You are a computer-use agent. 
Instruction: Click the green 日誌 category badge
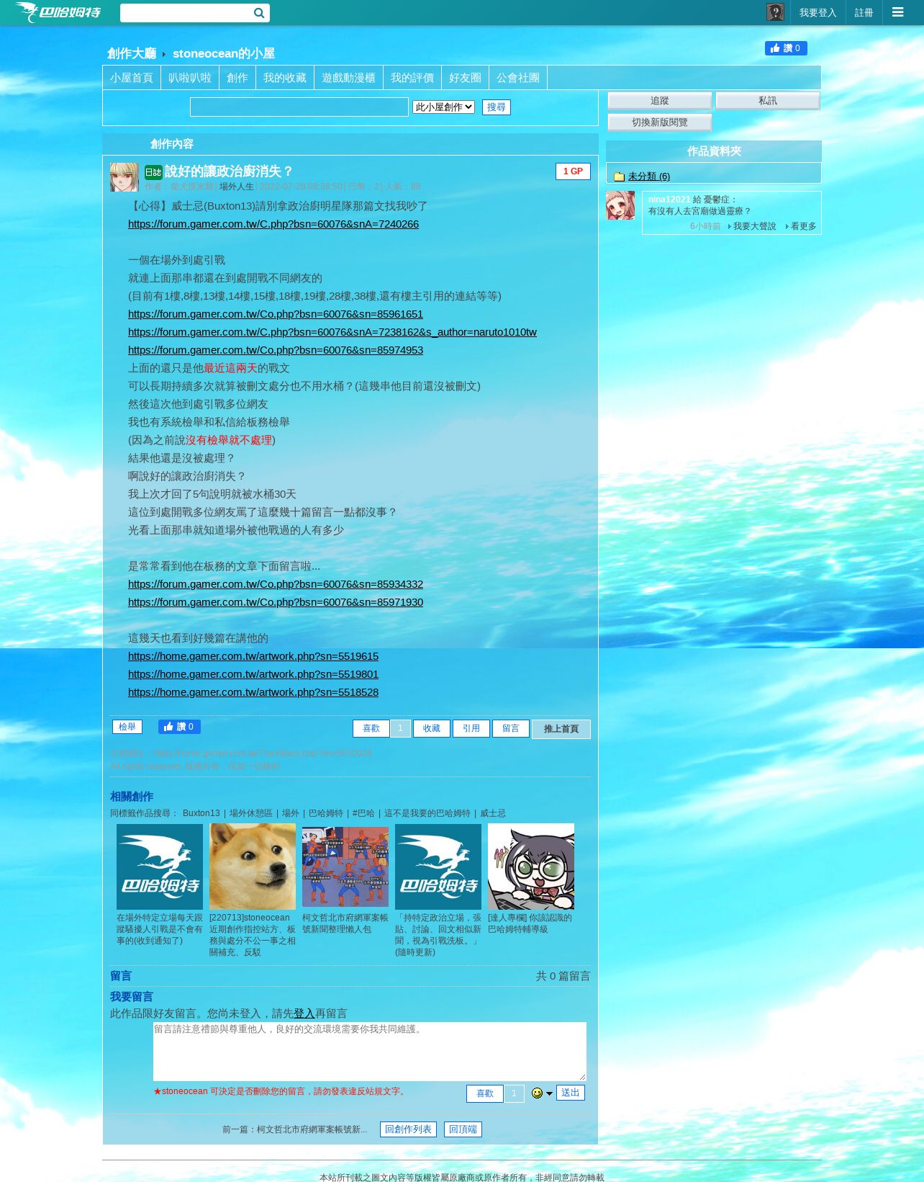[x=153, y=172]
